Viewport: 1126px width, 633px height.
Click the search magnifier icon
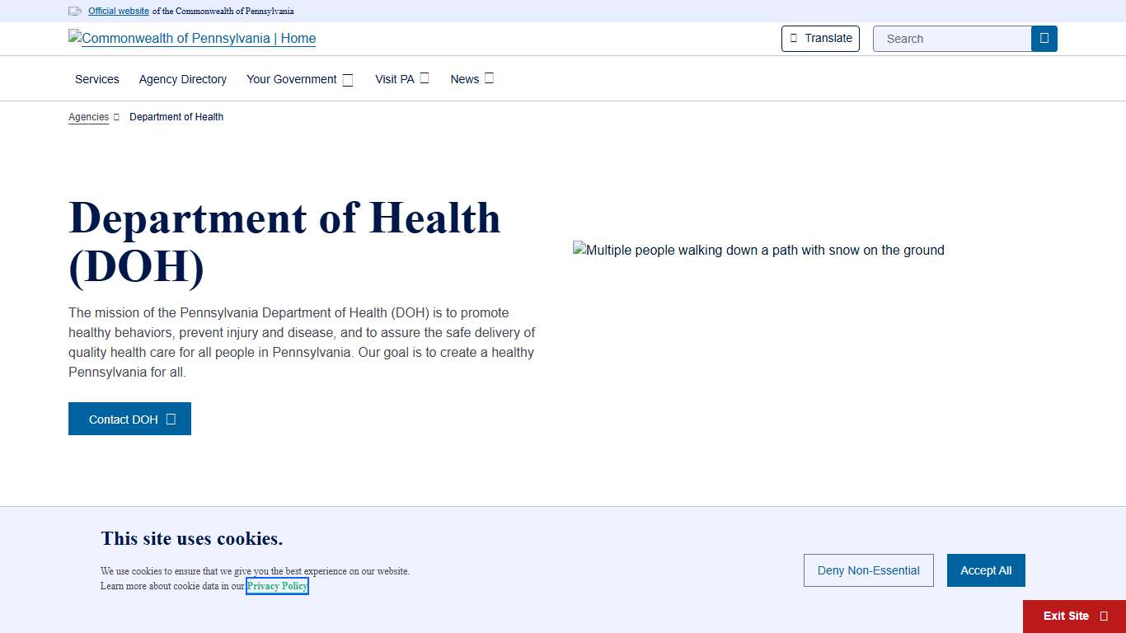(1044, 38)
